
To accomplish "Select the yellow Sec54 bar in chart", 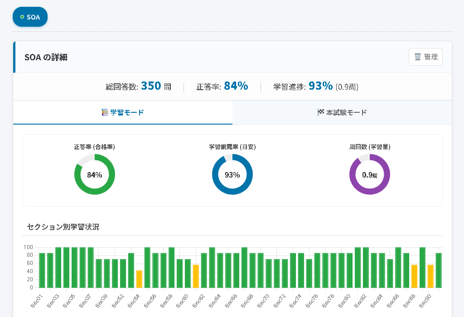I will [x=139, y=279].
